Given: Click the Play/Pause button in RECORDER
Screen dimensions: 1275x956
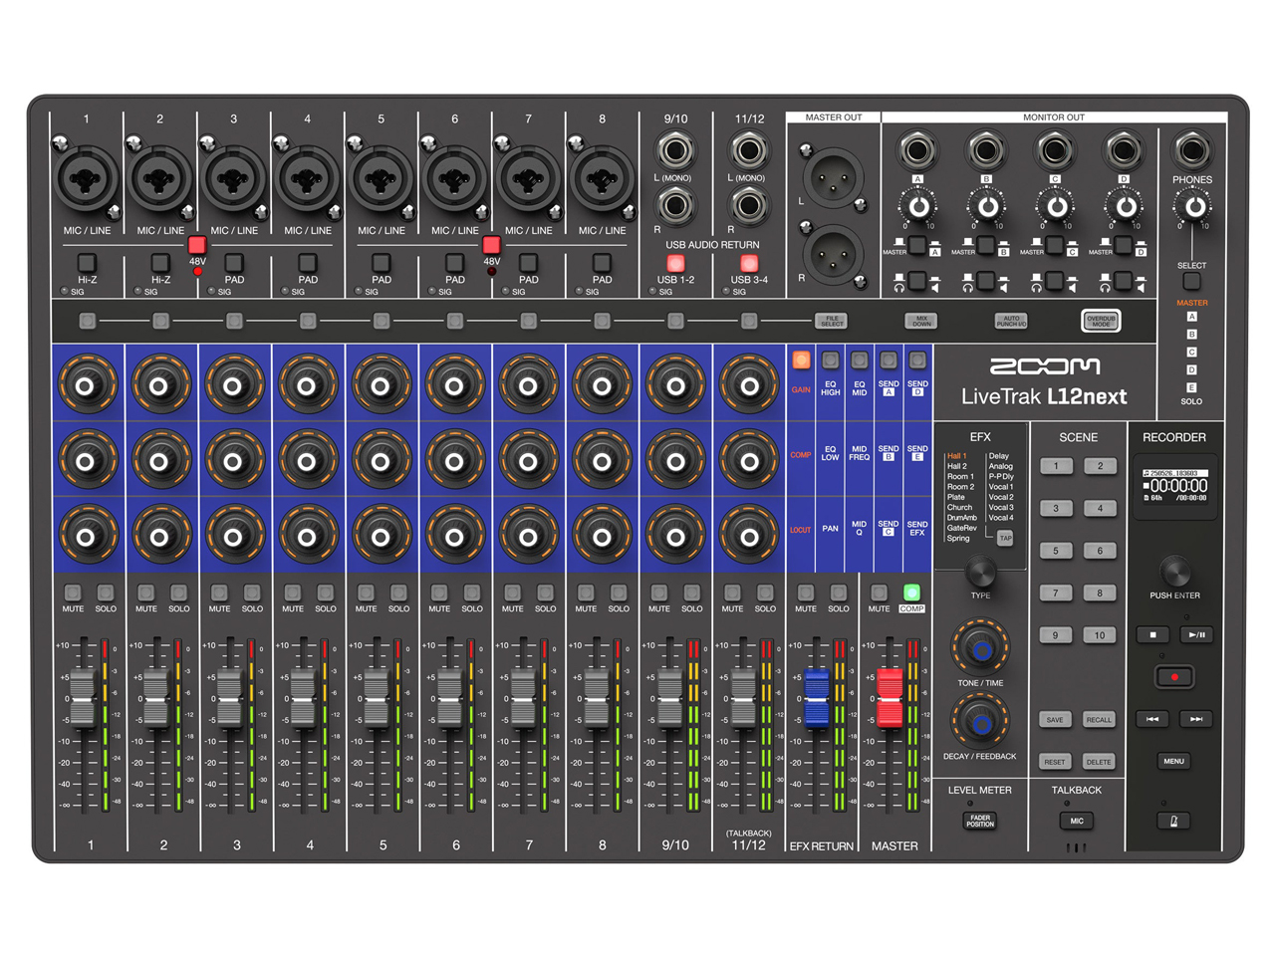Looking at the screenshot, I should (x=1196, y=634).
